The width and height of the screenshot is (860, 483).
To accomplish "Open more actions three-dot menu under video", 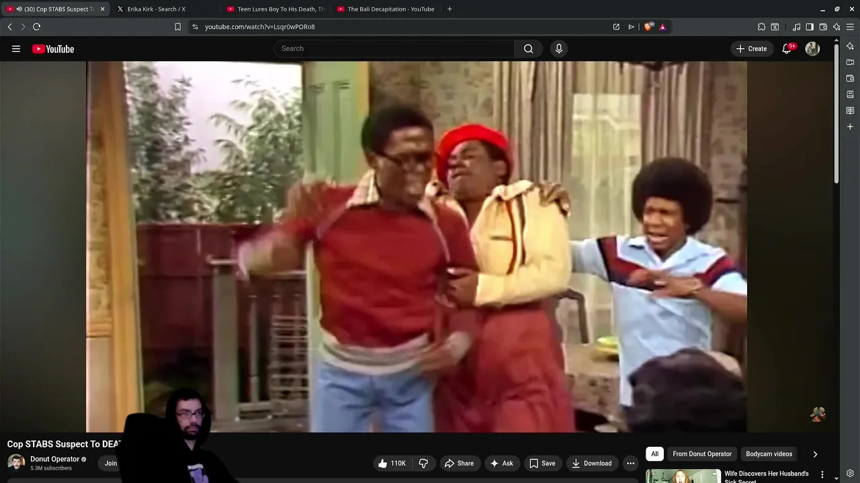I will point(630,463).
